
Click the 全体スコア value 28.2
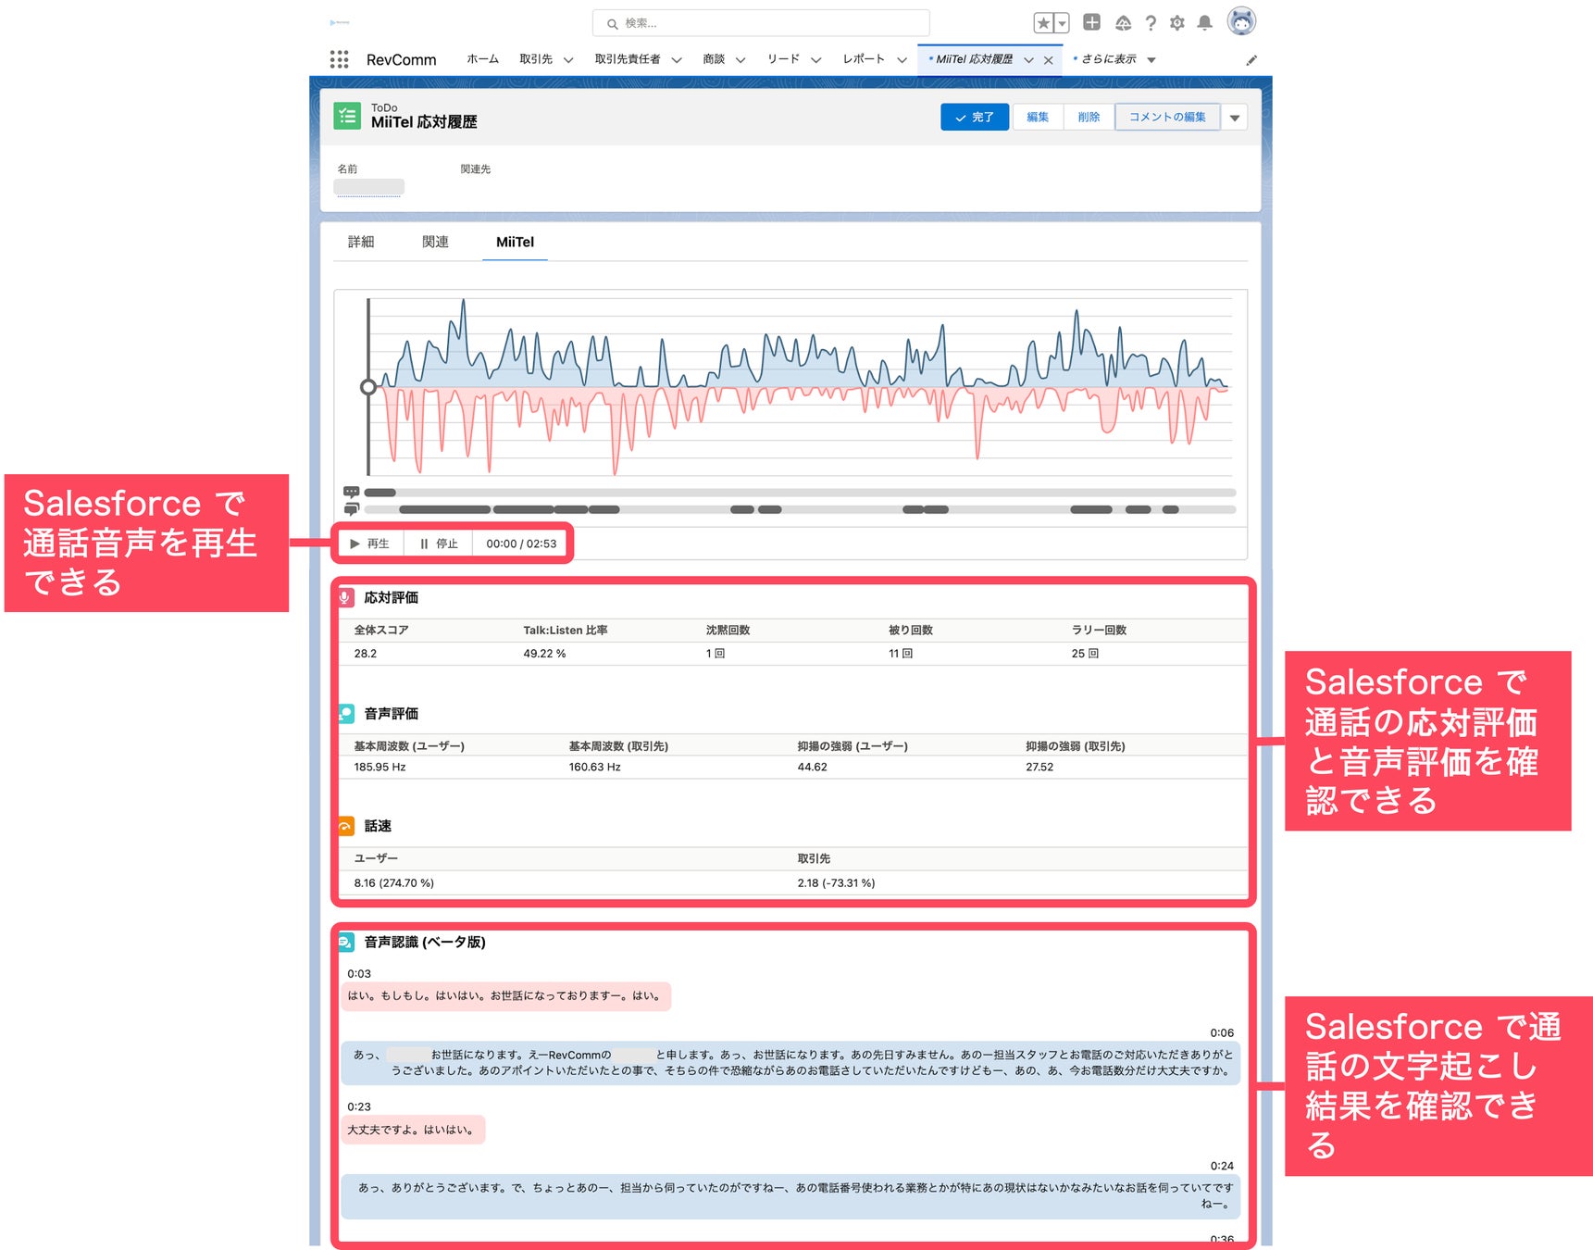366,654
